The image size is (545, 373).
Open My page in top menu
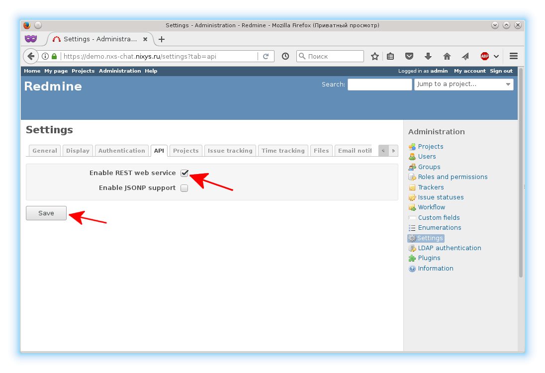56,71
